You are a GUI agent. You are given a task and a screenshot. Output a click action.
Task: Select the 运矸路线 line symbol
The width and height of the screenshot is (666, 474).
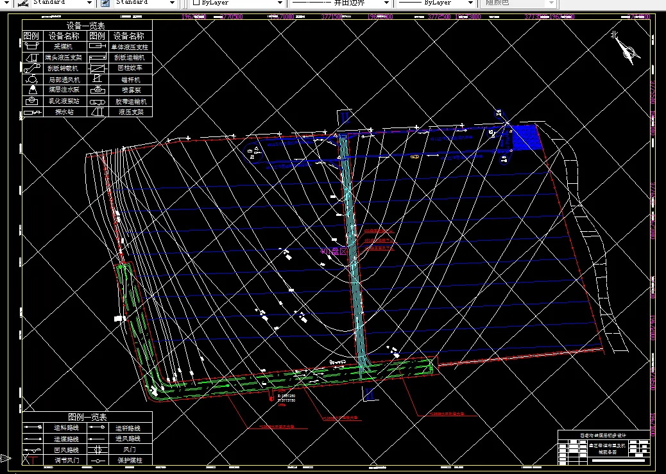pos(98,427)
